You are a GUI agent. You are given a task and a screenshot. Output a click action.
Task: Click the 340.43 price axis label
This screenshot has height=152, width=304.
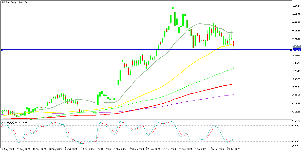297,63
